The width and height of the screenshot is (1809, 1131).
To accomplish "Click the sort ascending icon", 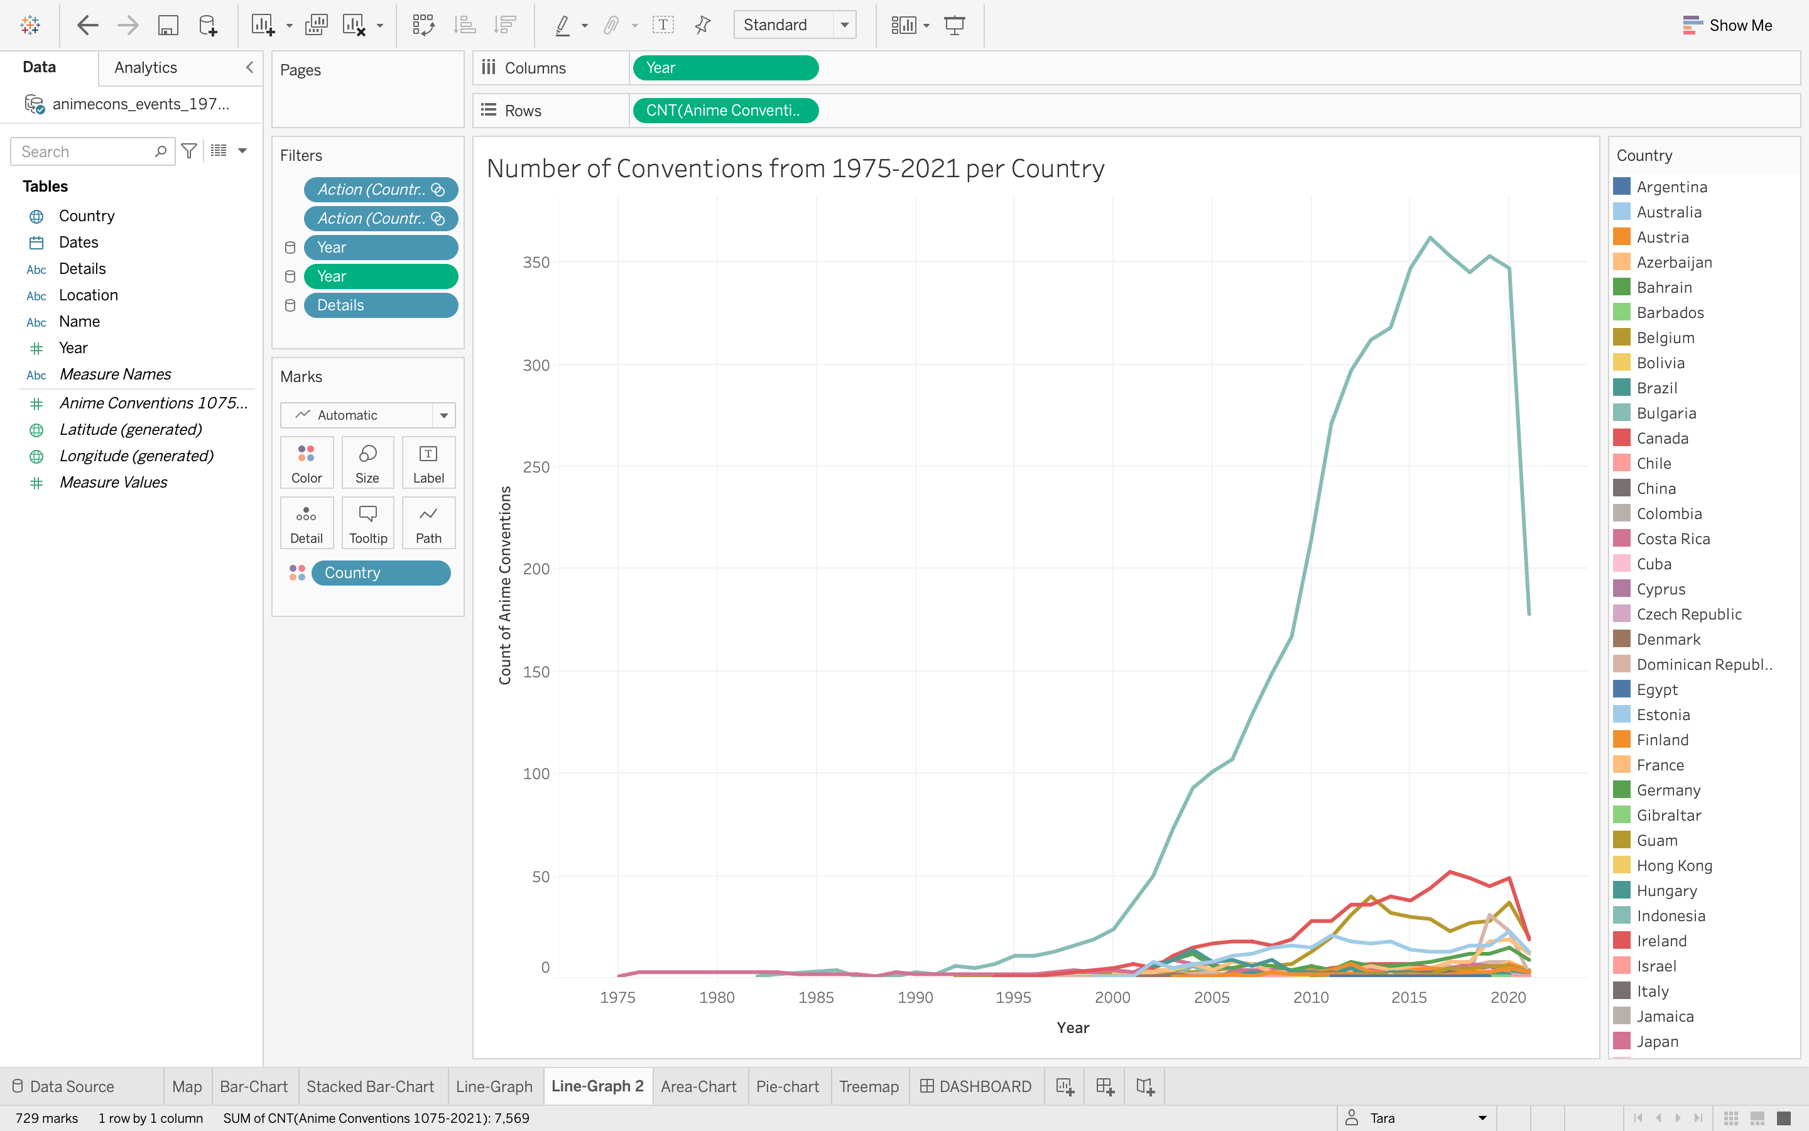I will 464,25.
